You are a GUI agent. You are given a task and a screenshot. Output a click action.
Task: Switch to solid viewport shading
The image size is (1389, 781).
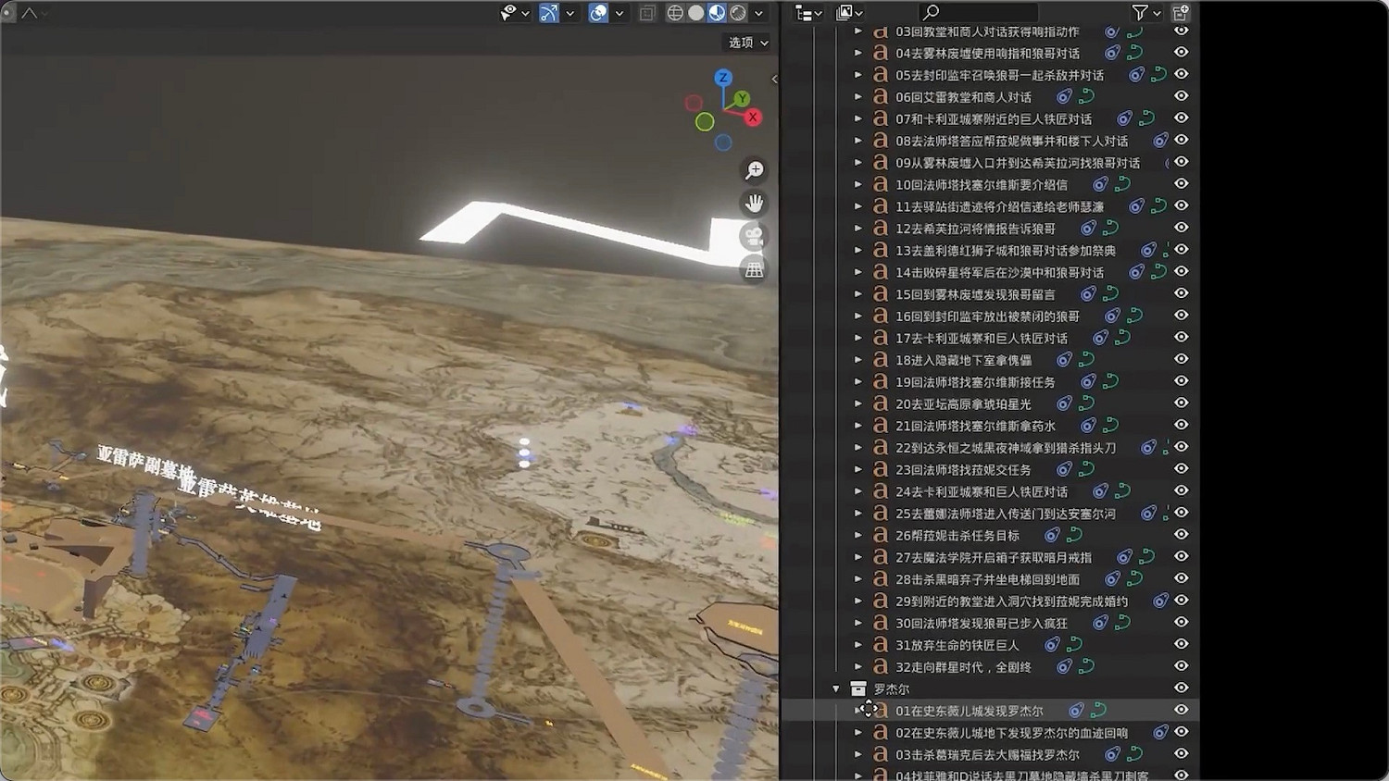pyautogui.click(x=696, y=13)
